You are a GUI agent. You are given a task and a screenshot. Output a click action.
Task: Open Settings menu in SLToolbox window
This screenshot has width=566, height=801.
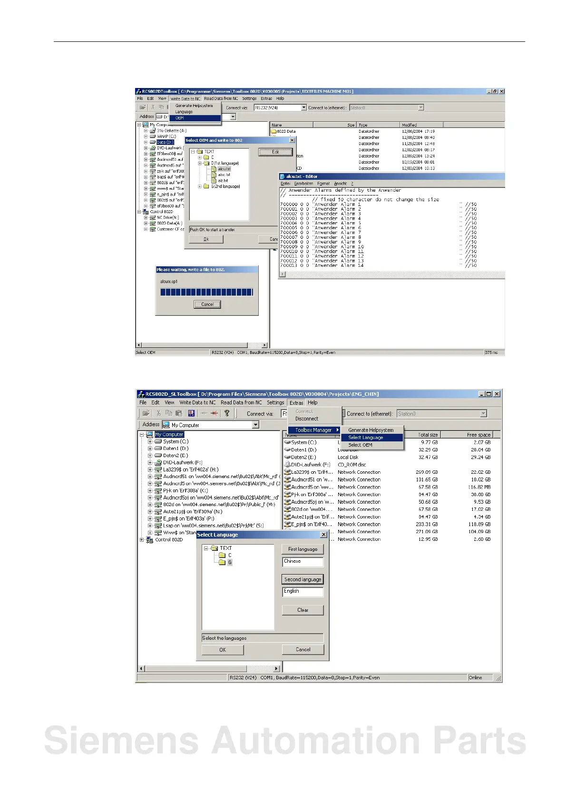click(275, 402)
